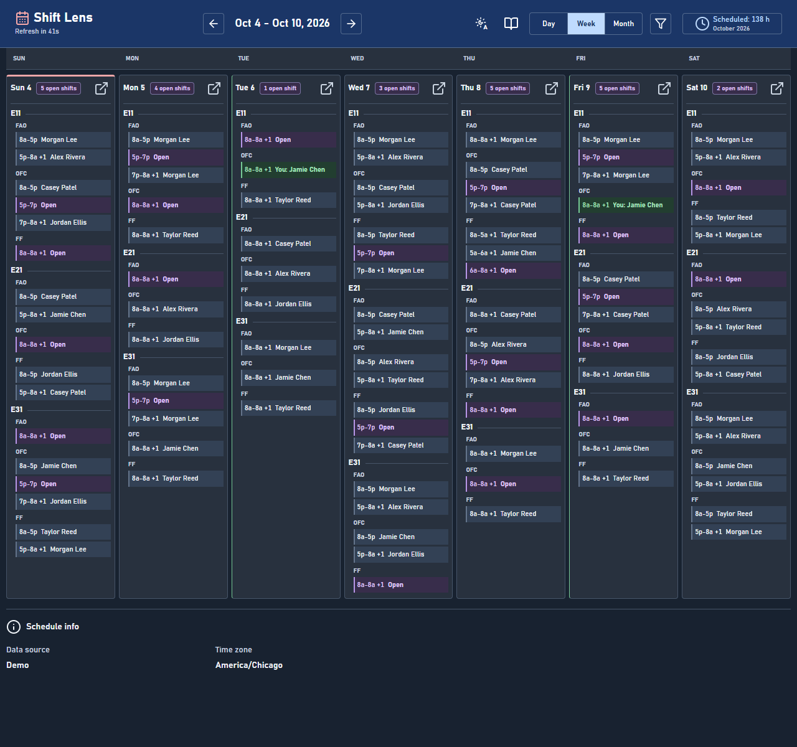
Task: Select Fri 9 '8a-8a +1 Jordan Ellis' shift
Action: pos(626,375)
